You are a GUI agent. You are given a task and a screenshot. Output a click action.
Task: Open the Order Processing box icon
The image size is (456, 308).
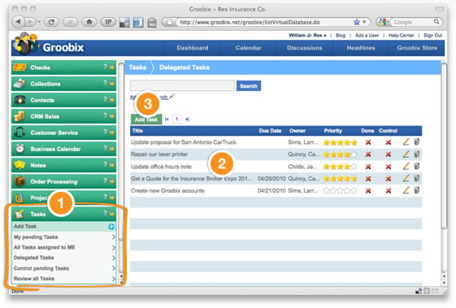(x=20, y=181)
